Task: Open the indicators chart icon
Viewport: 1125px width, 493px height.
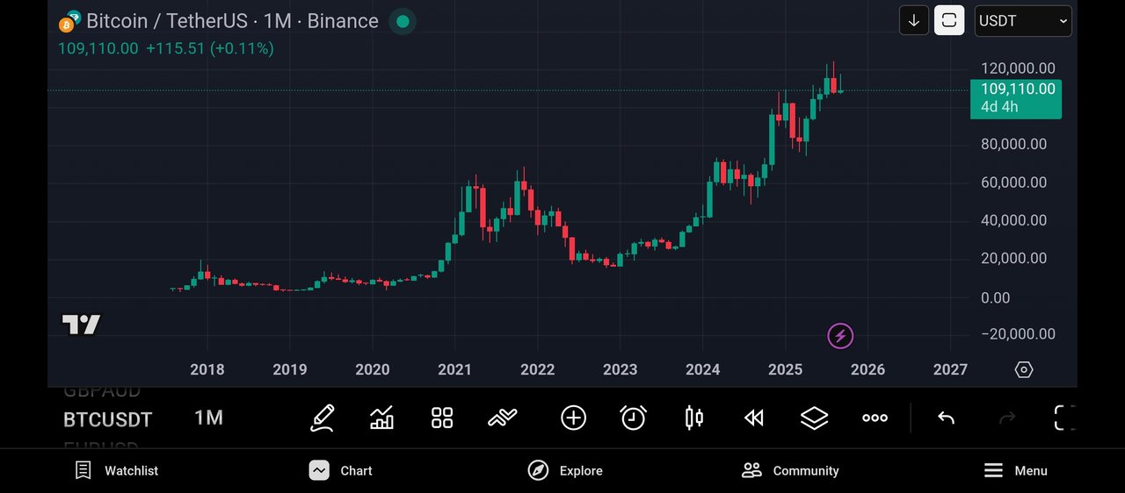Action: pyautogui.click(x=381, y=418)
